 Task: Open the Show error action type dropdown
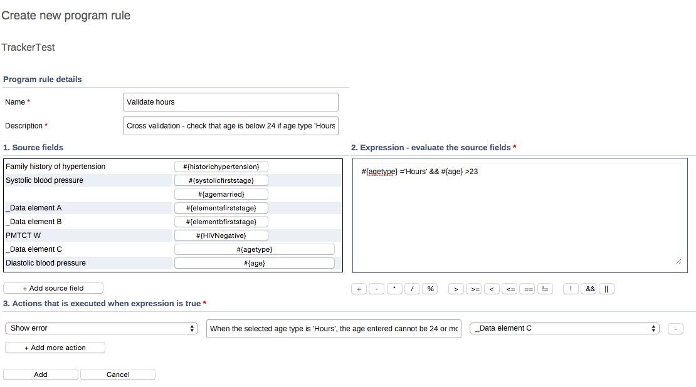click(x=102, y=328)
